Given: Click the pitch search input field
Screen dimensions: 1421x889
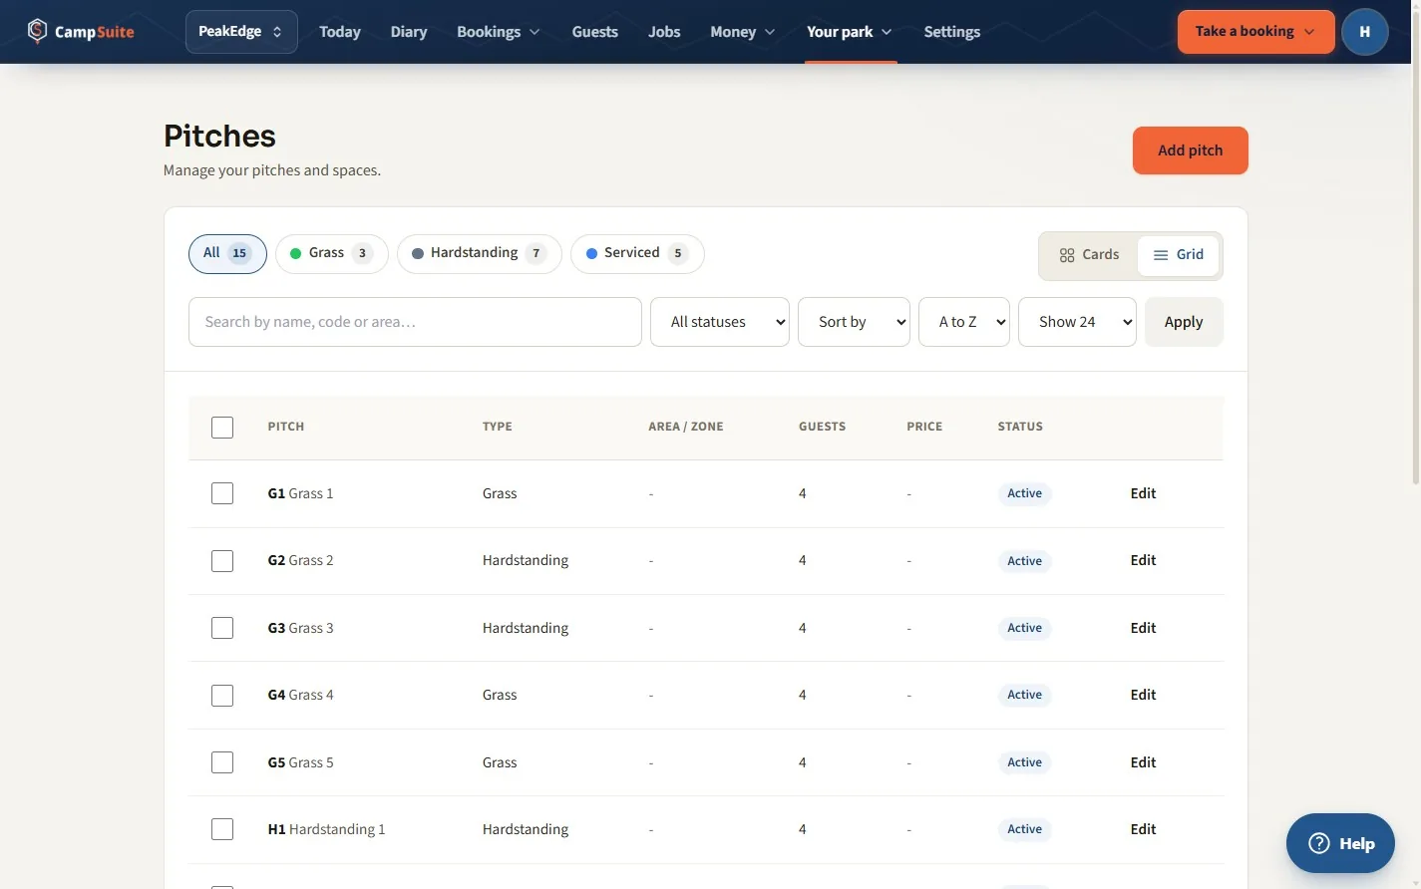Looking at the screenshot, I should coord(415,322).
